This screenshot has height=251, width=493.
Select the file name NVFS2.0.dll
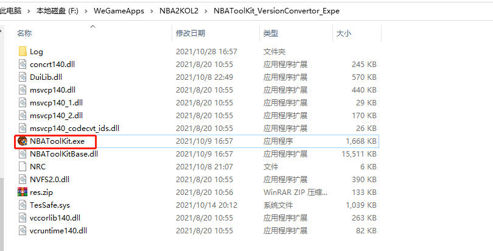[50, 180]
